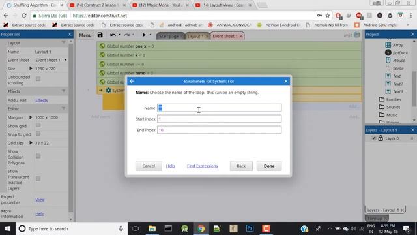Select the flatDark object icon
The width and height of the screenshot is (417, 235).
tap(388, 52)
